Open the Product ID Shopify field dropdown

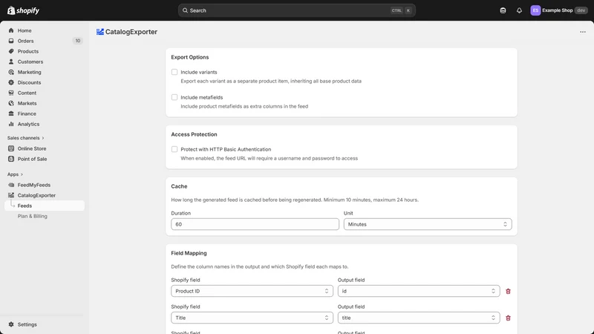pyautogui.click(x=252, y=291)
